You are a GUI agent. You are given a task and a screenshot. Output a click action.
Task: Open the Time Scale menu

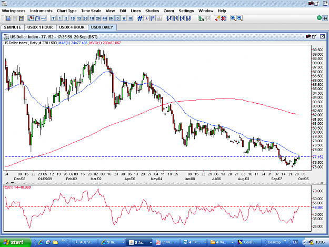[x=91, y=11]
